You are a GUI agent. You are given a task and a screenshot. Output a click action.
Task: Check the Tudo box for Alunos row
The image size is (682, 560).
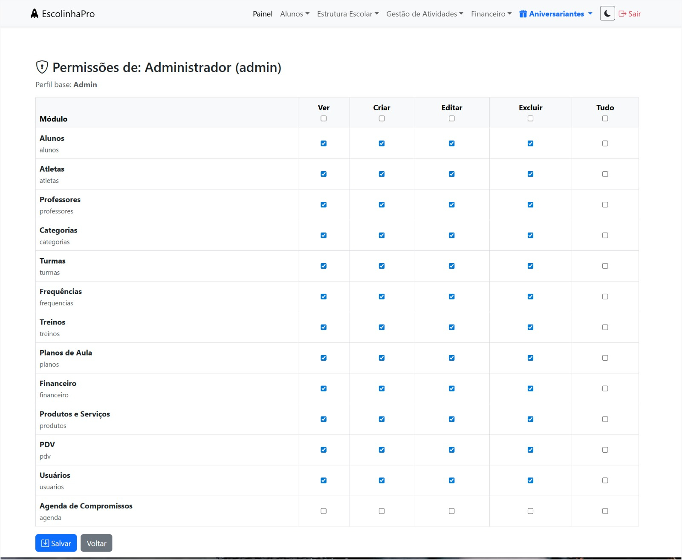coord(605,144)
